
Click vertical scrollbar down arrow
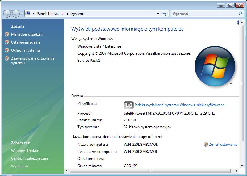pyautogui.click(x=242, y=166)
